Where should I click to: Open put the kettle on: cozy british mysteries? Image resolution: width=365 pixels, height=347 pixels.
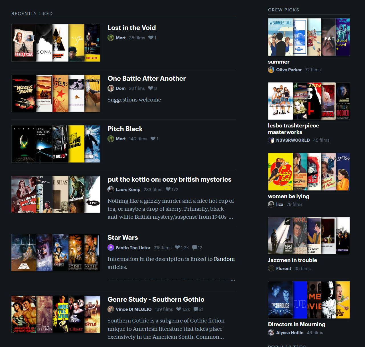169,179
